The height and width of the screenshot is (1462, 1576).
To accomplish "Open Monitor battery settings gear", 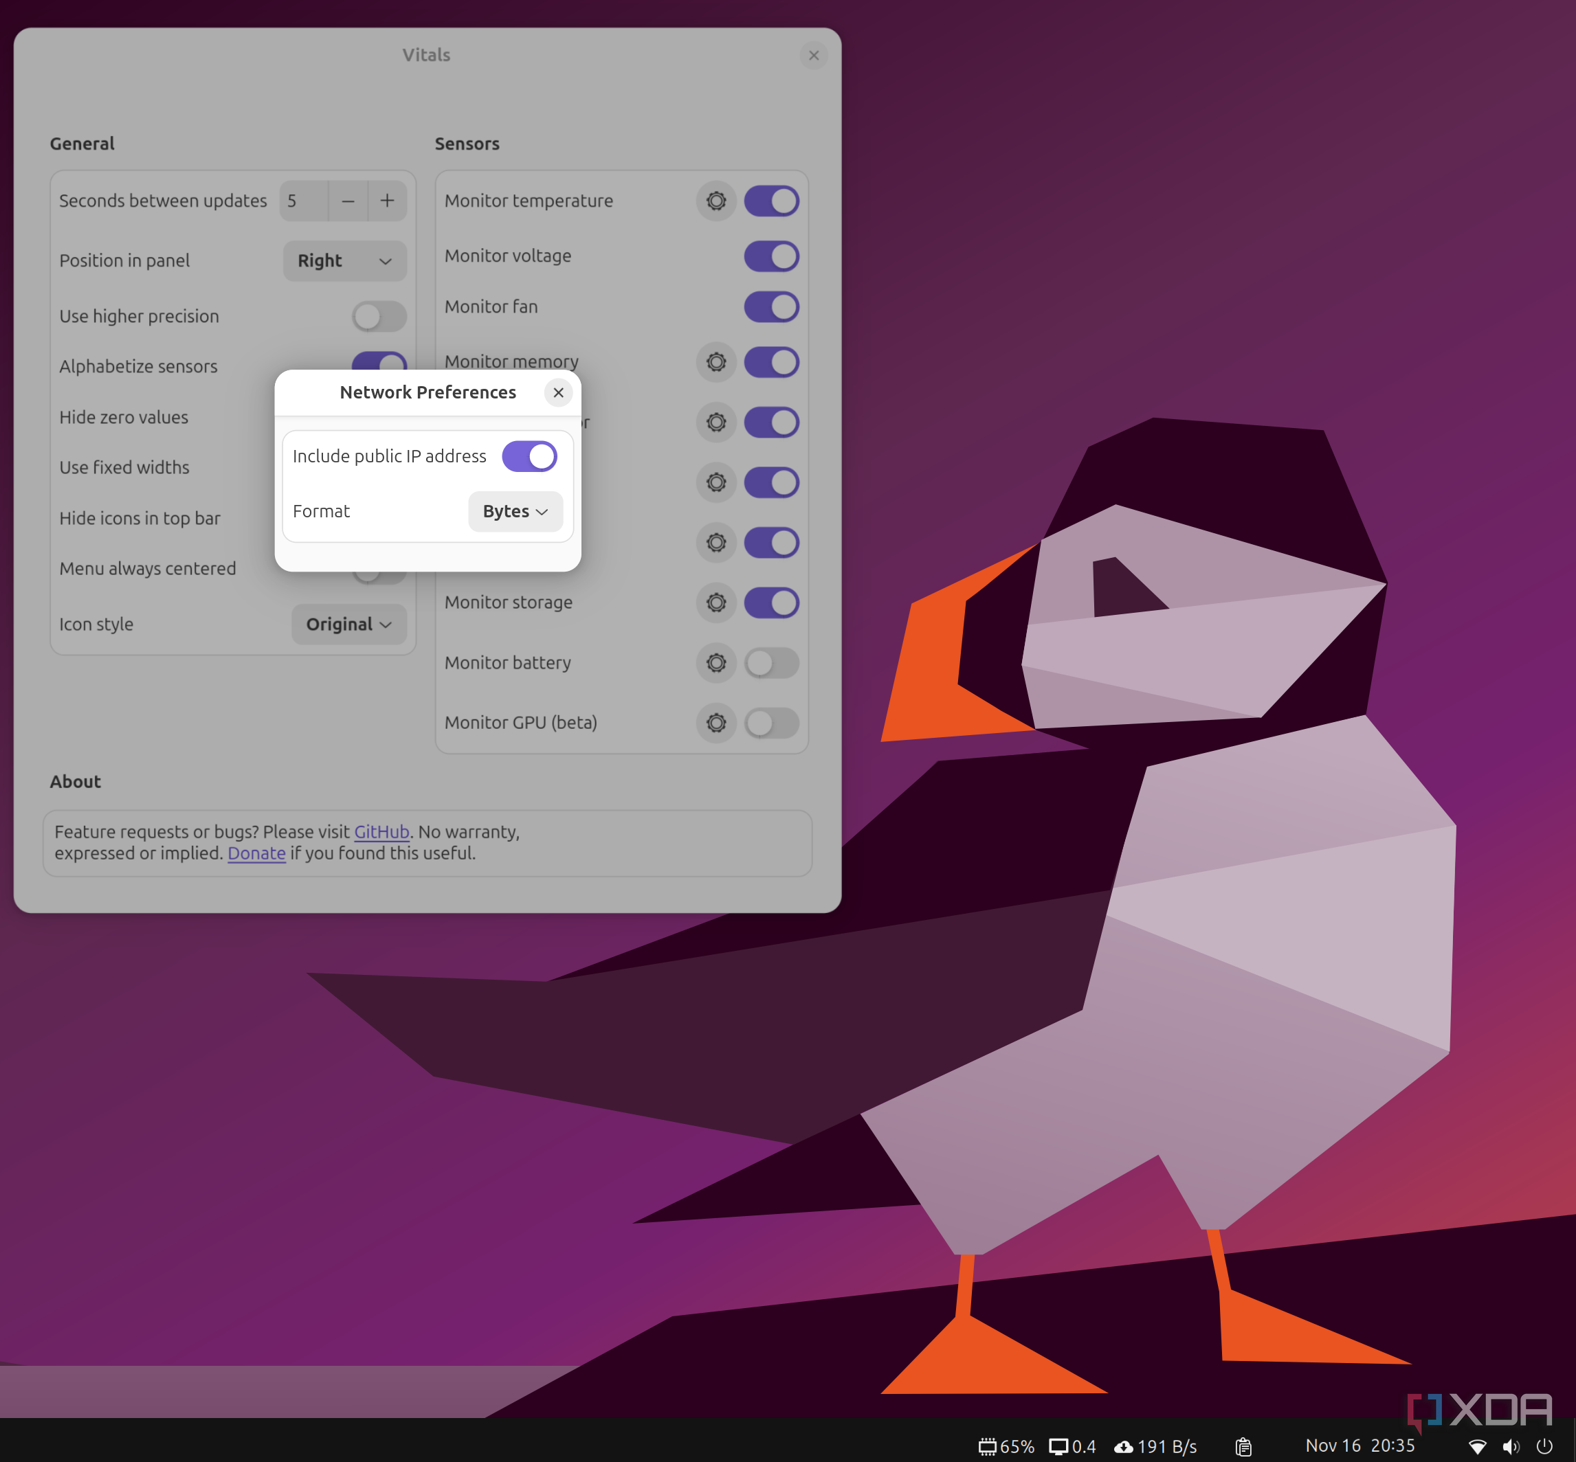I will click(715, 663).
